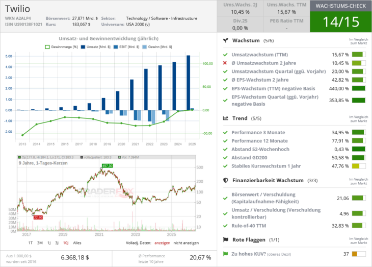The height and width of the screenshot is (267, 372).
Task: Click the 9 Jahre, 1-Tages-Kerzen chart label
Action: coord(43,163)
